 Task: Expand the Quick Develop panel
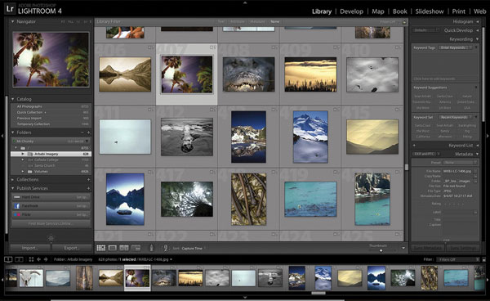(478, 30)
